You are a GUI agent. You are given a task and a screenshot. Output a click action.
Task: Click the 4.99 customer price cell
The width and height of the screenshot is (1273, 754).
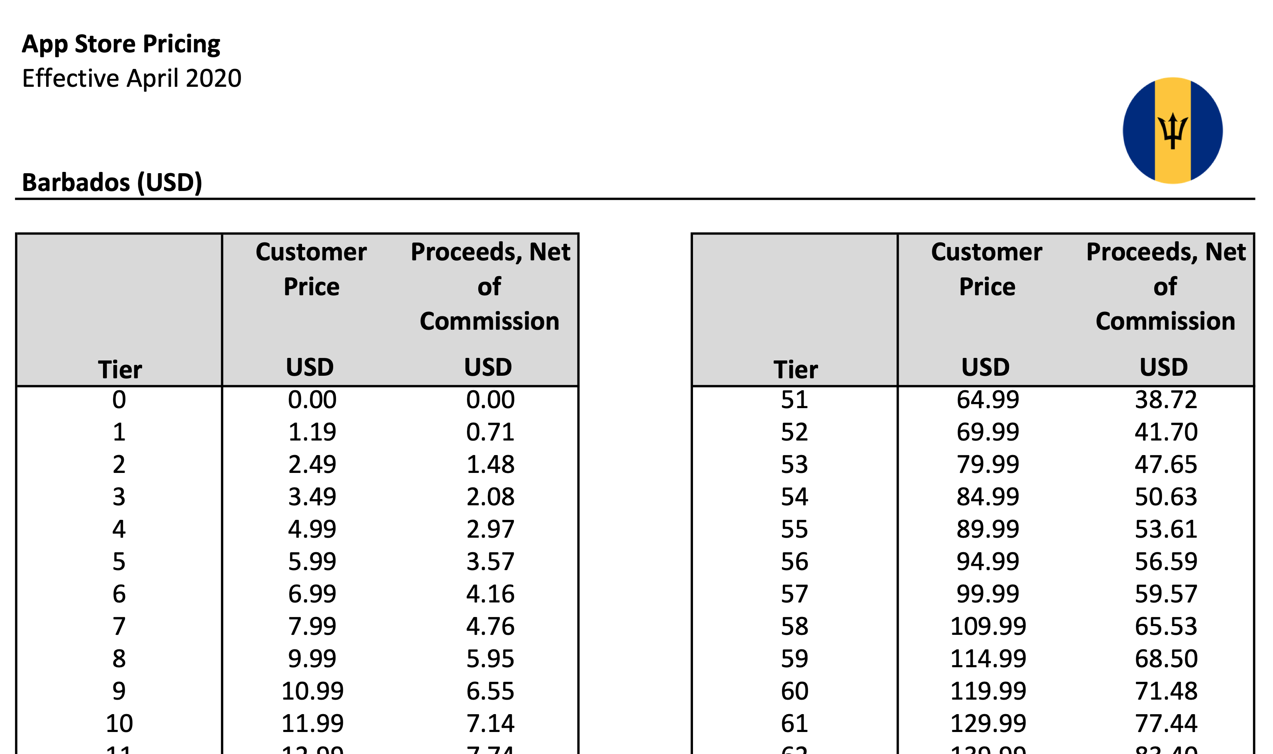pyautogui.click(x=312, y=529)
